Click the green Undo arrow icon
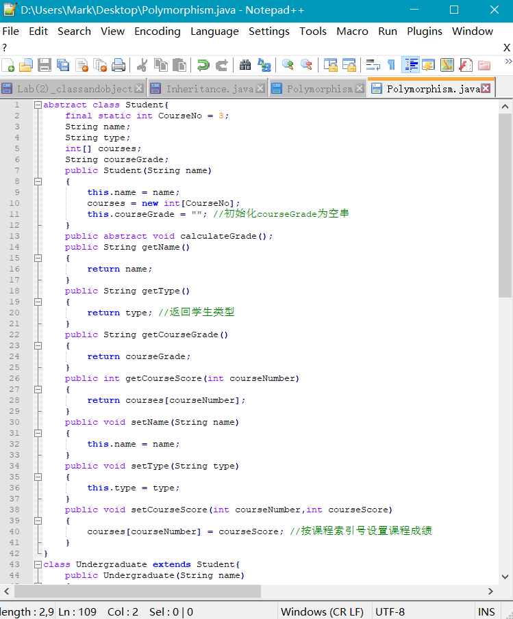The width and height of the screenshot is (513, 619). point(203,65)
